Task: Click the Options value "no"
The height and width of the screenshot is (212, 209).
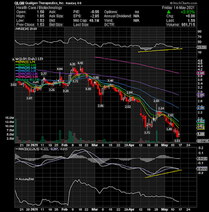Action: [x=137, y=12]
